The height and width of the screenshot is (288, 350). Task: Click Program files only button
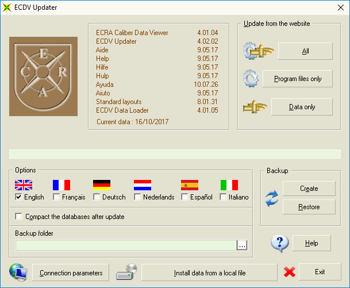[x=298, y=79]
